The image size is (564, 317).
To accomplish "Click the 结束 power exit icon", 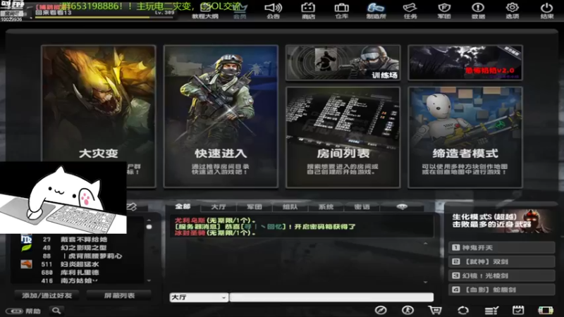I will click(547, 11).
